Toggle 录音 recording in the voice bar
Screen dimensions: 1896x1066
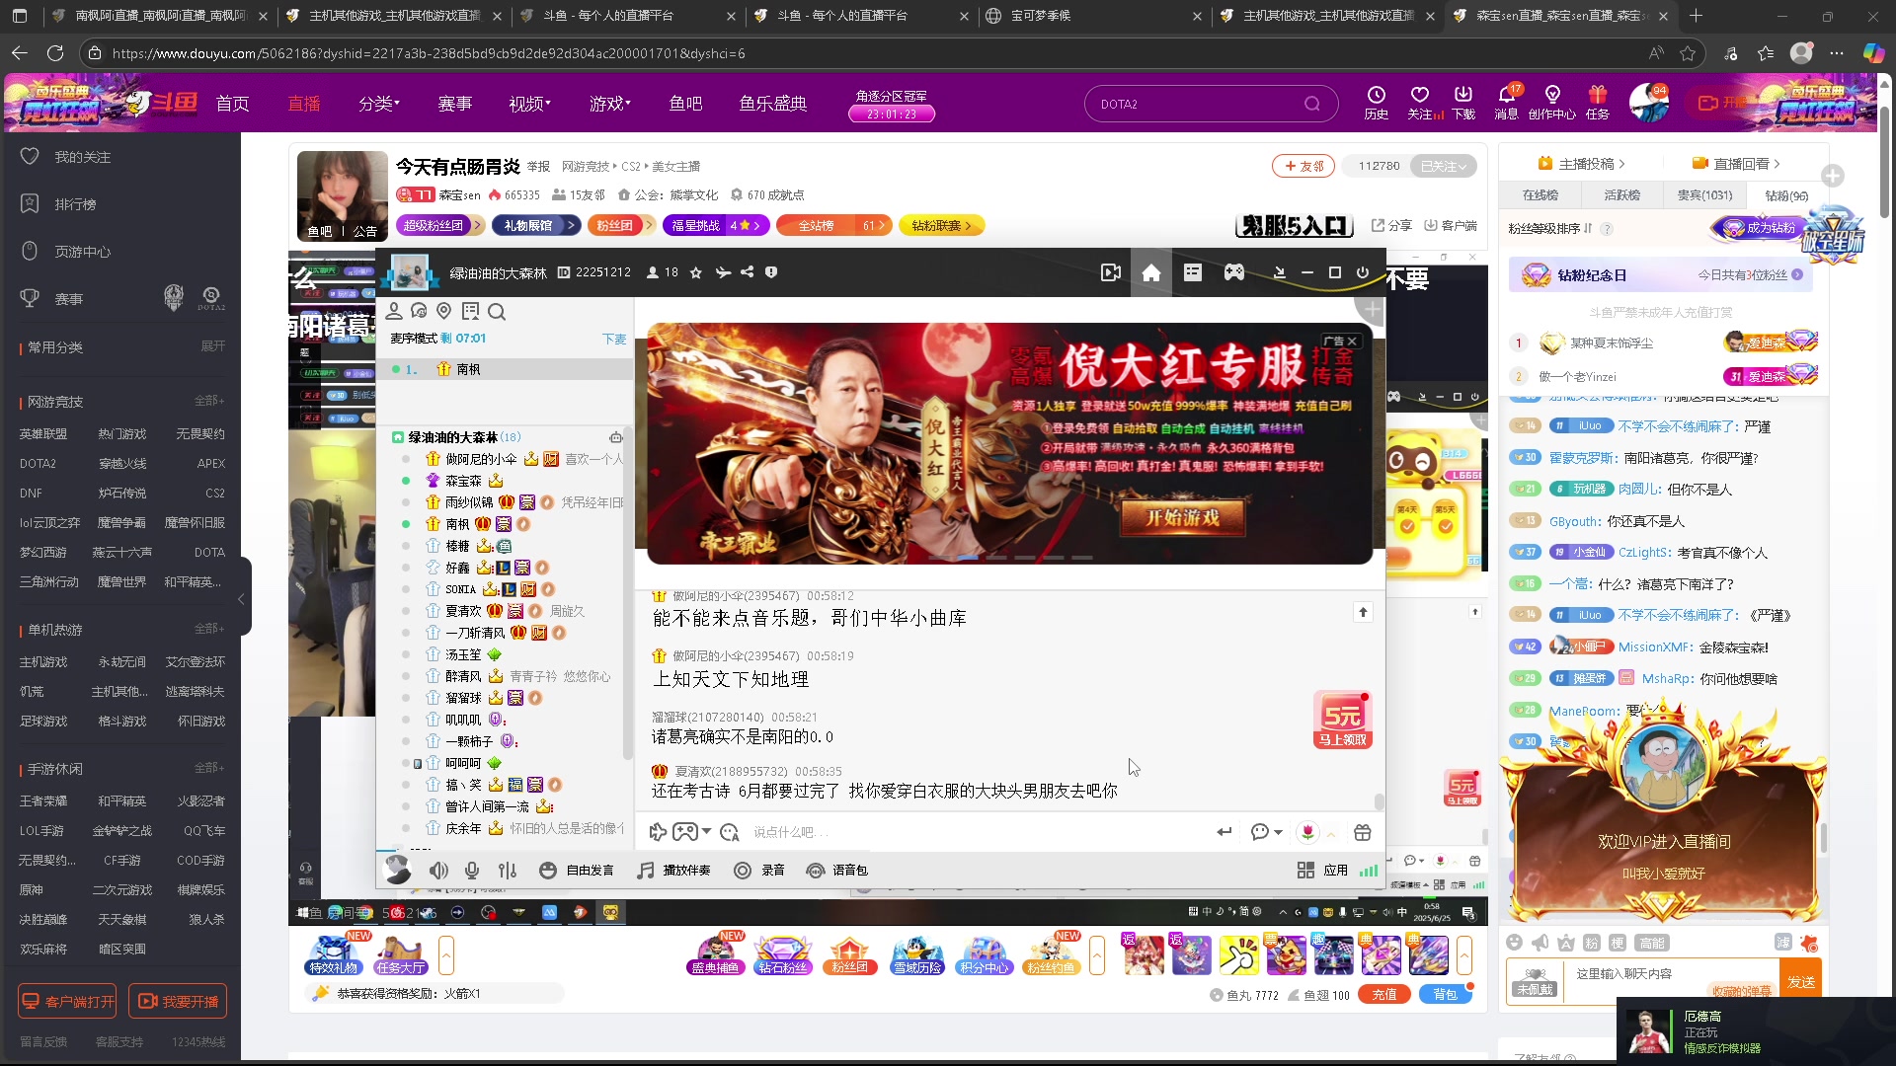tap(759, 871)
